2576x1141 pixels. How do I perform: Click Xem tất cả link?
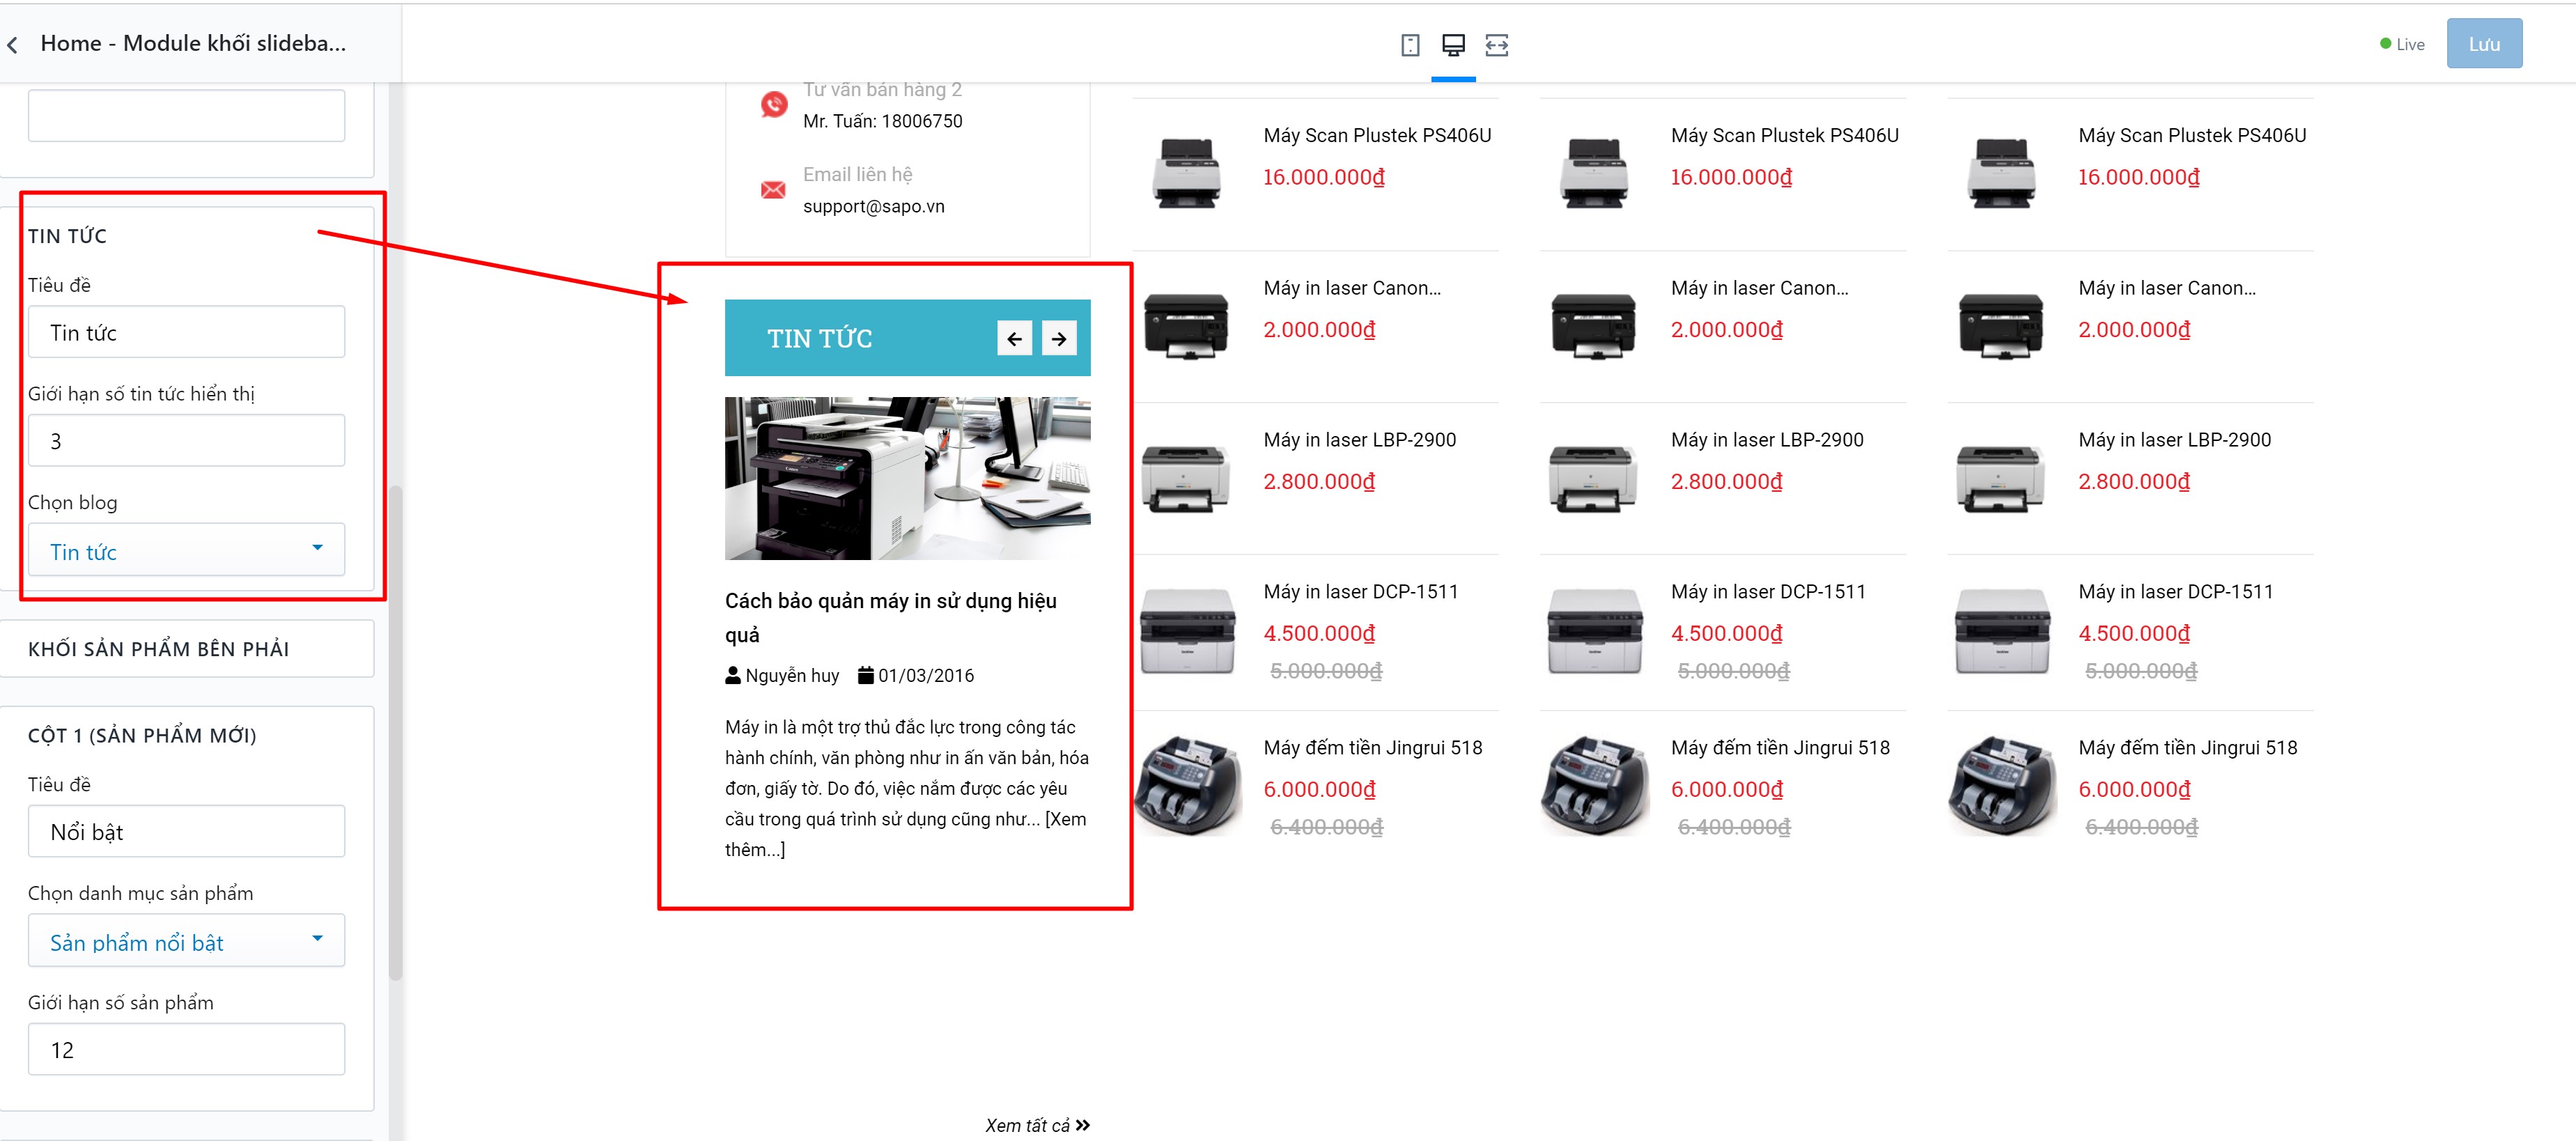pyautogui.click(x=1037, y=1125)
